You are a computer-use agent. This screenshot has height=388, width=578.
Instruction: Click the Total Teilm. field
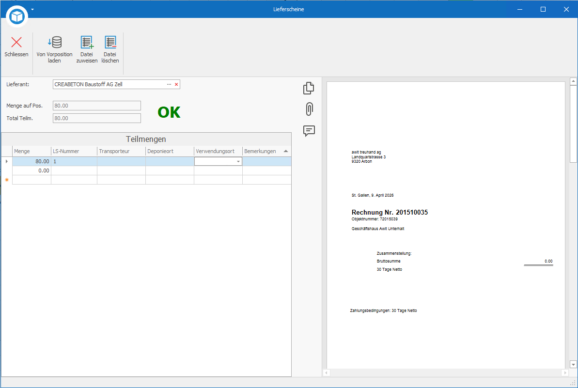point(96,118)
